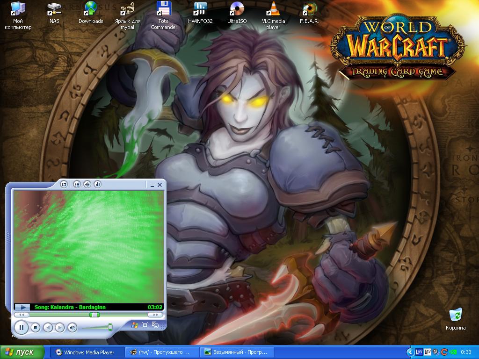The height and width of the screenshot is (359, 479).
Task: Switch to the Безымянный taskbar button
Action: pyautogui.click(x=237, y=352)
